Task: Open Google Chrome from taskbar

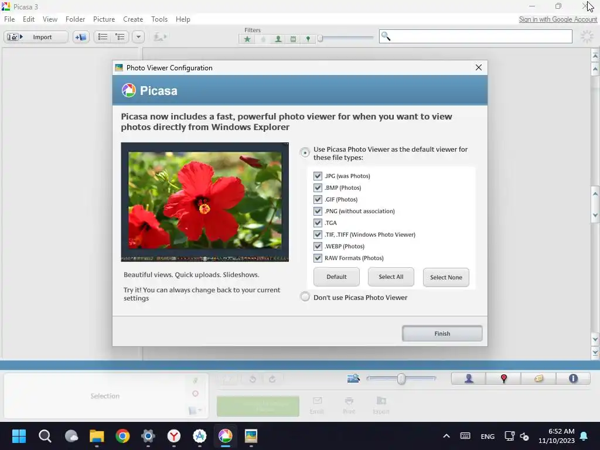Action: [x=122, y=436]
